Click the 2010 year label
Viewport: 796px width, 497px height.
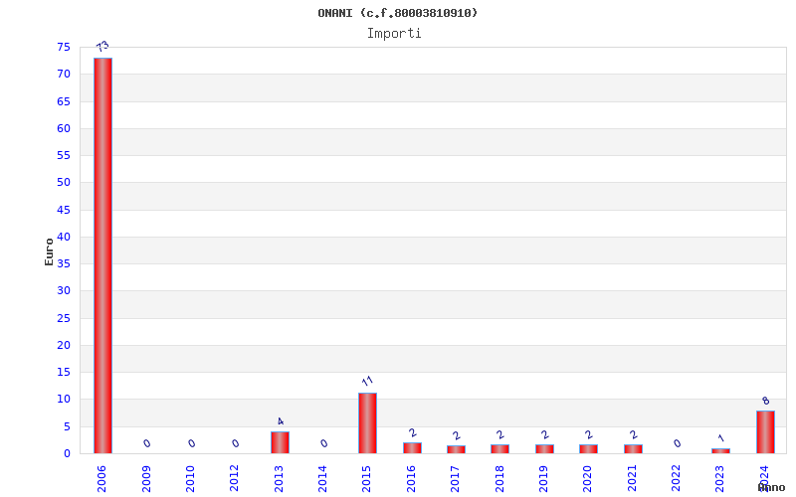(x=190, y=479)
